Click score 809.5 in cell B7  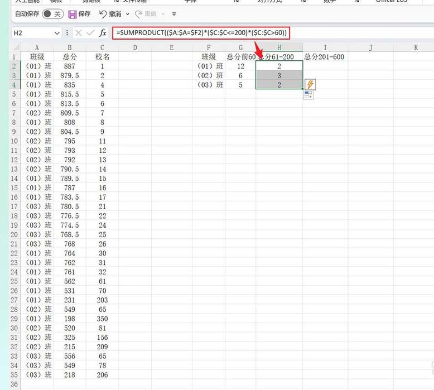[70, 113]
